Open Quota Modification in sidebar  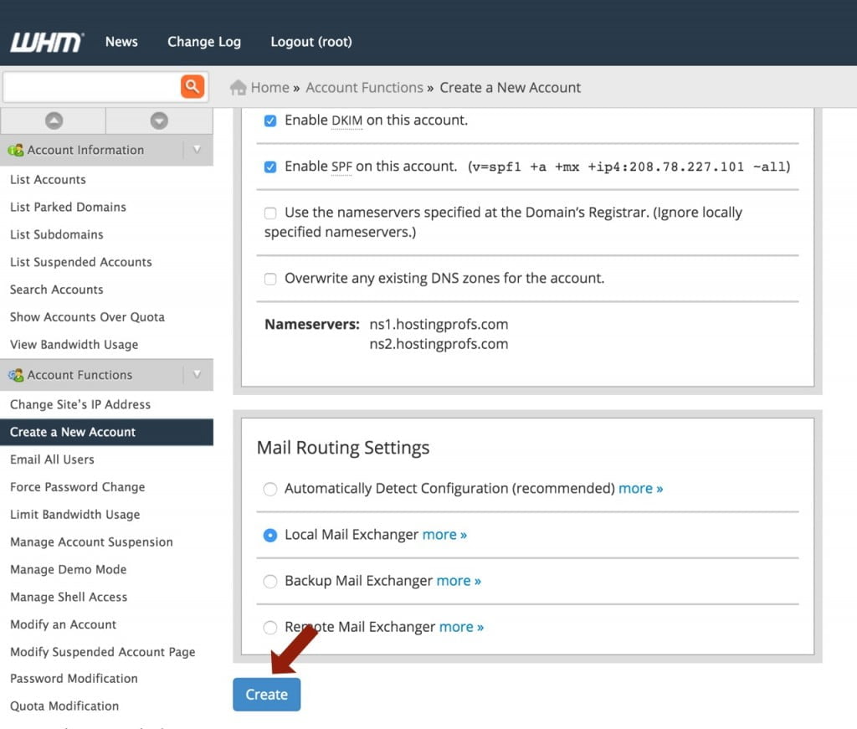pos(64,706)
